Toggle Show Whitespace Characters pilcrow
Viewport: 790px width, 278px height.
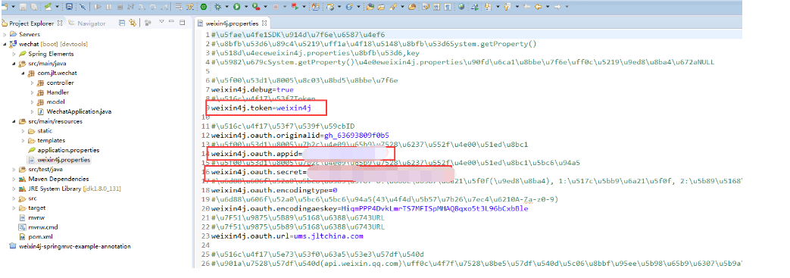click(x=448, y=7)
